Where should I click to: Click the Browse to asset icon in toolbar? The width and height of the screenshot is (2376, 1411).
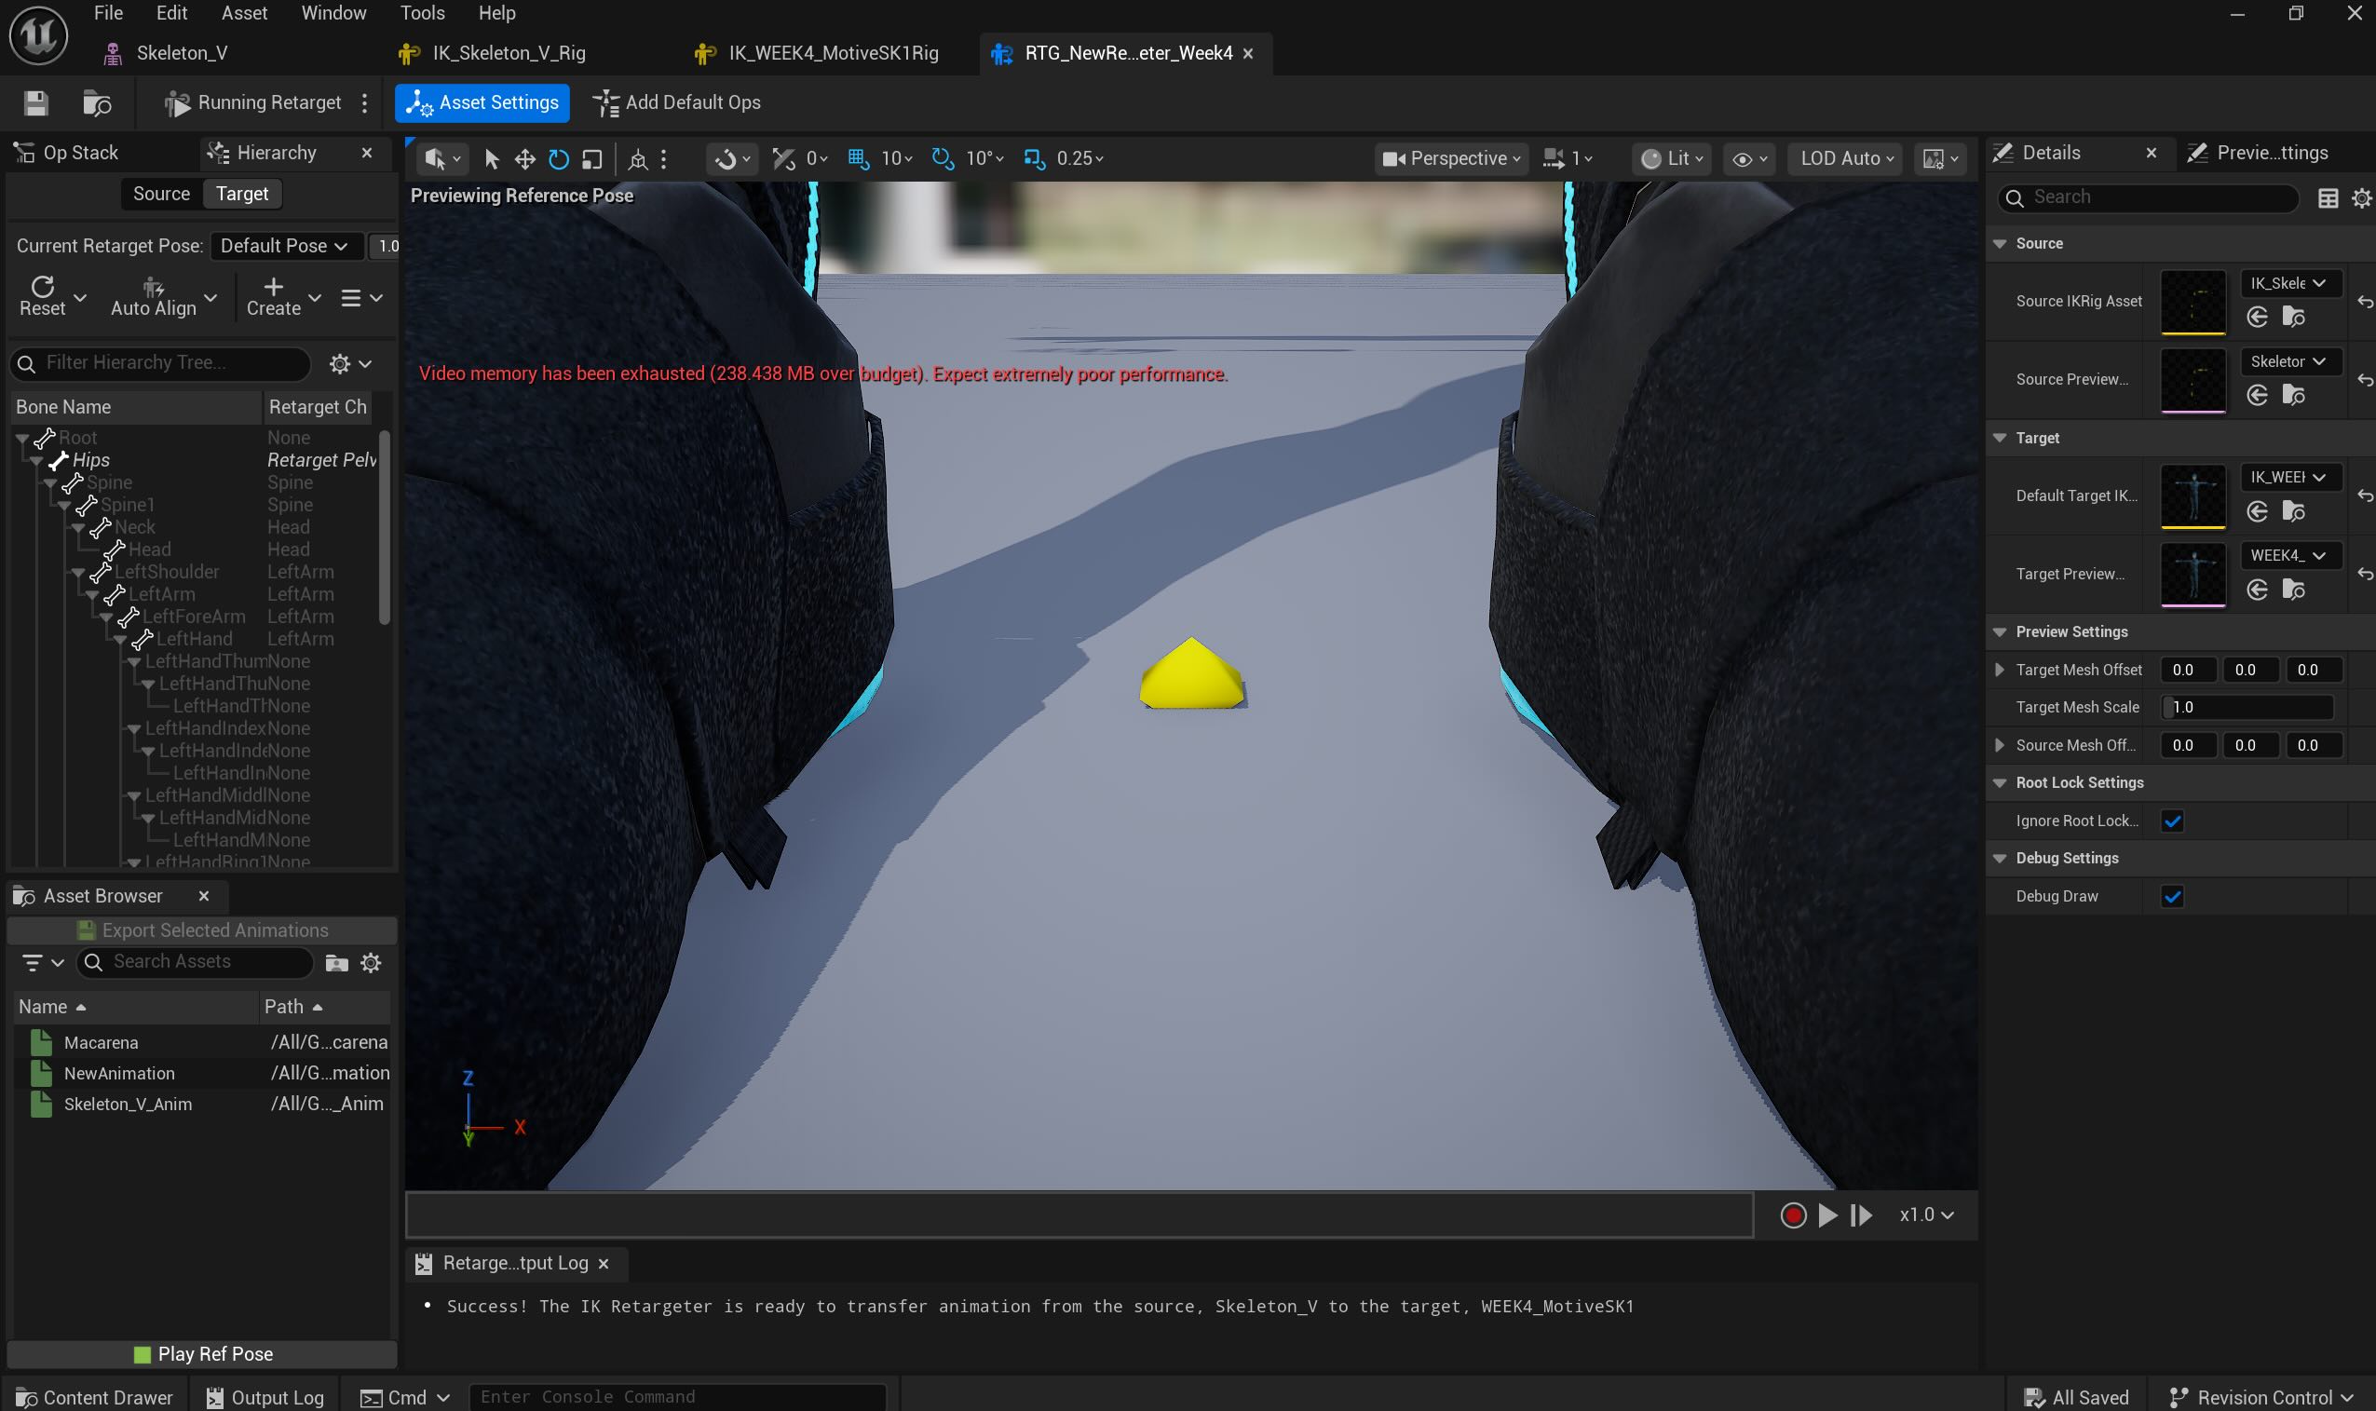tap(97, 102)
